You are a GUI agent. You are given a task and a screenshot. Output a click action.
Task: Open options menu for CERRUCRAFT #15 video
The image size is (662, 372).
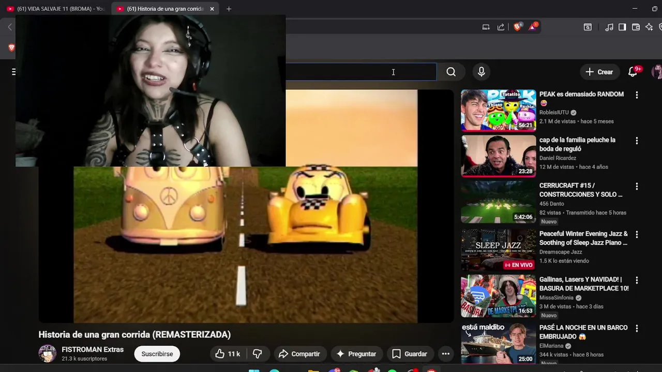click(x=637, y=186)
